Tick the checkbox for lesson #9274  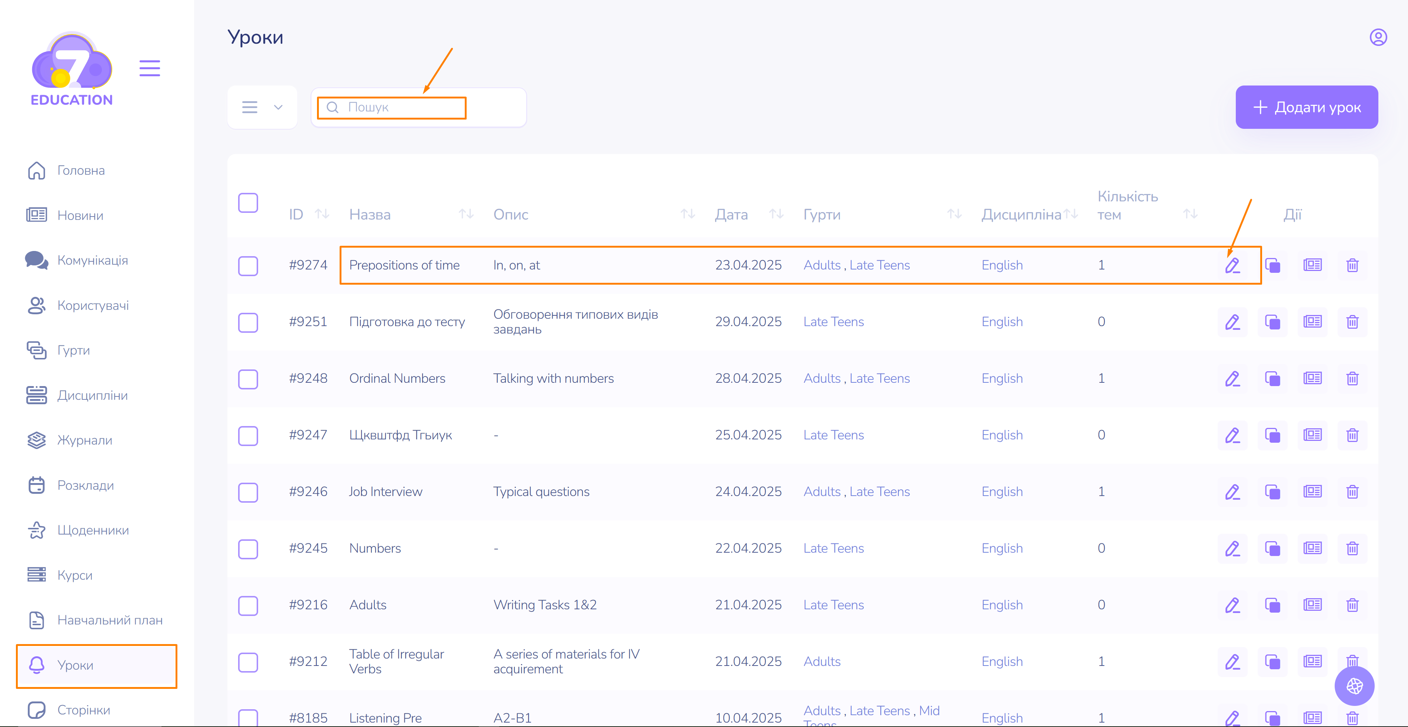pyautogui.click(x=248, y=266)
